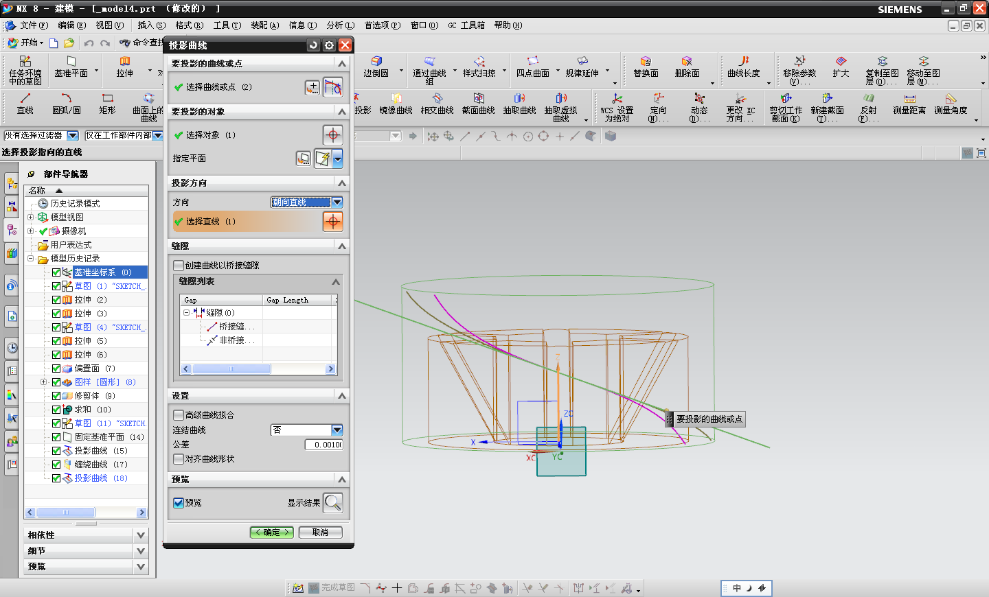
Task: Uncheck the 预览 preview checkbox
Action: 179,503
